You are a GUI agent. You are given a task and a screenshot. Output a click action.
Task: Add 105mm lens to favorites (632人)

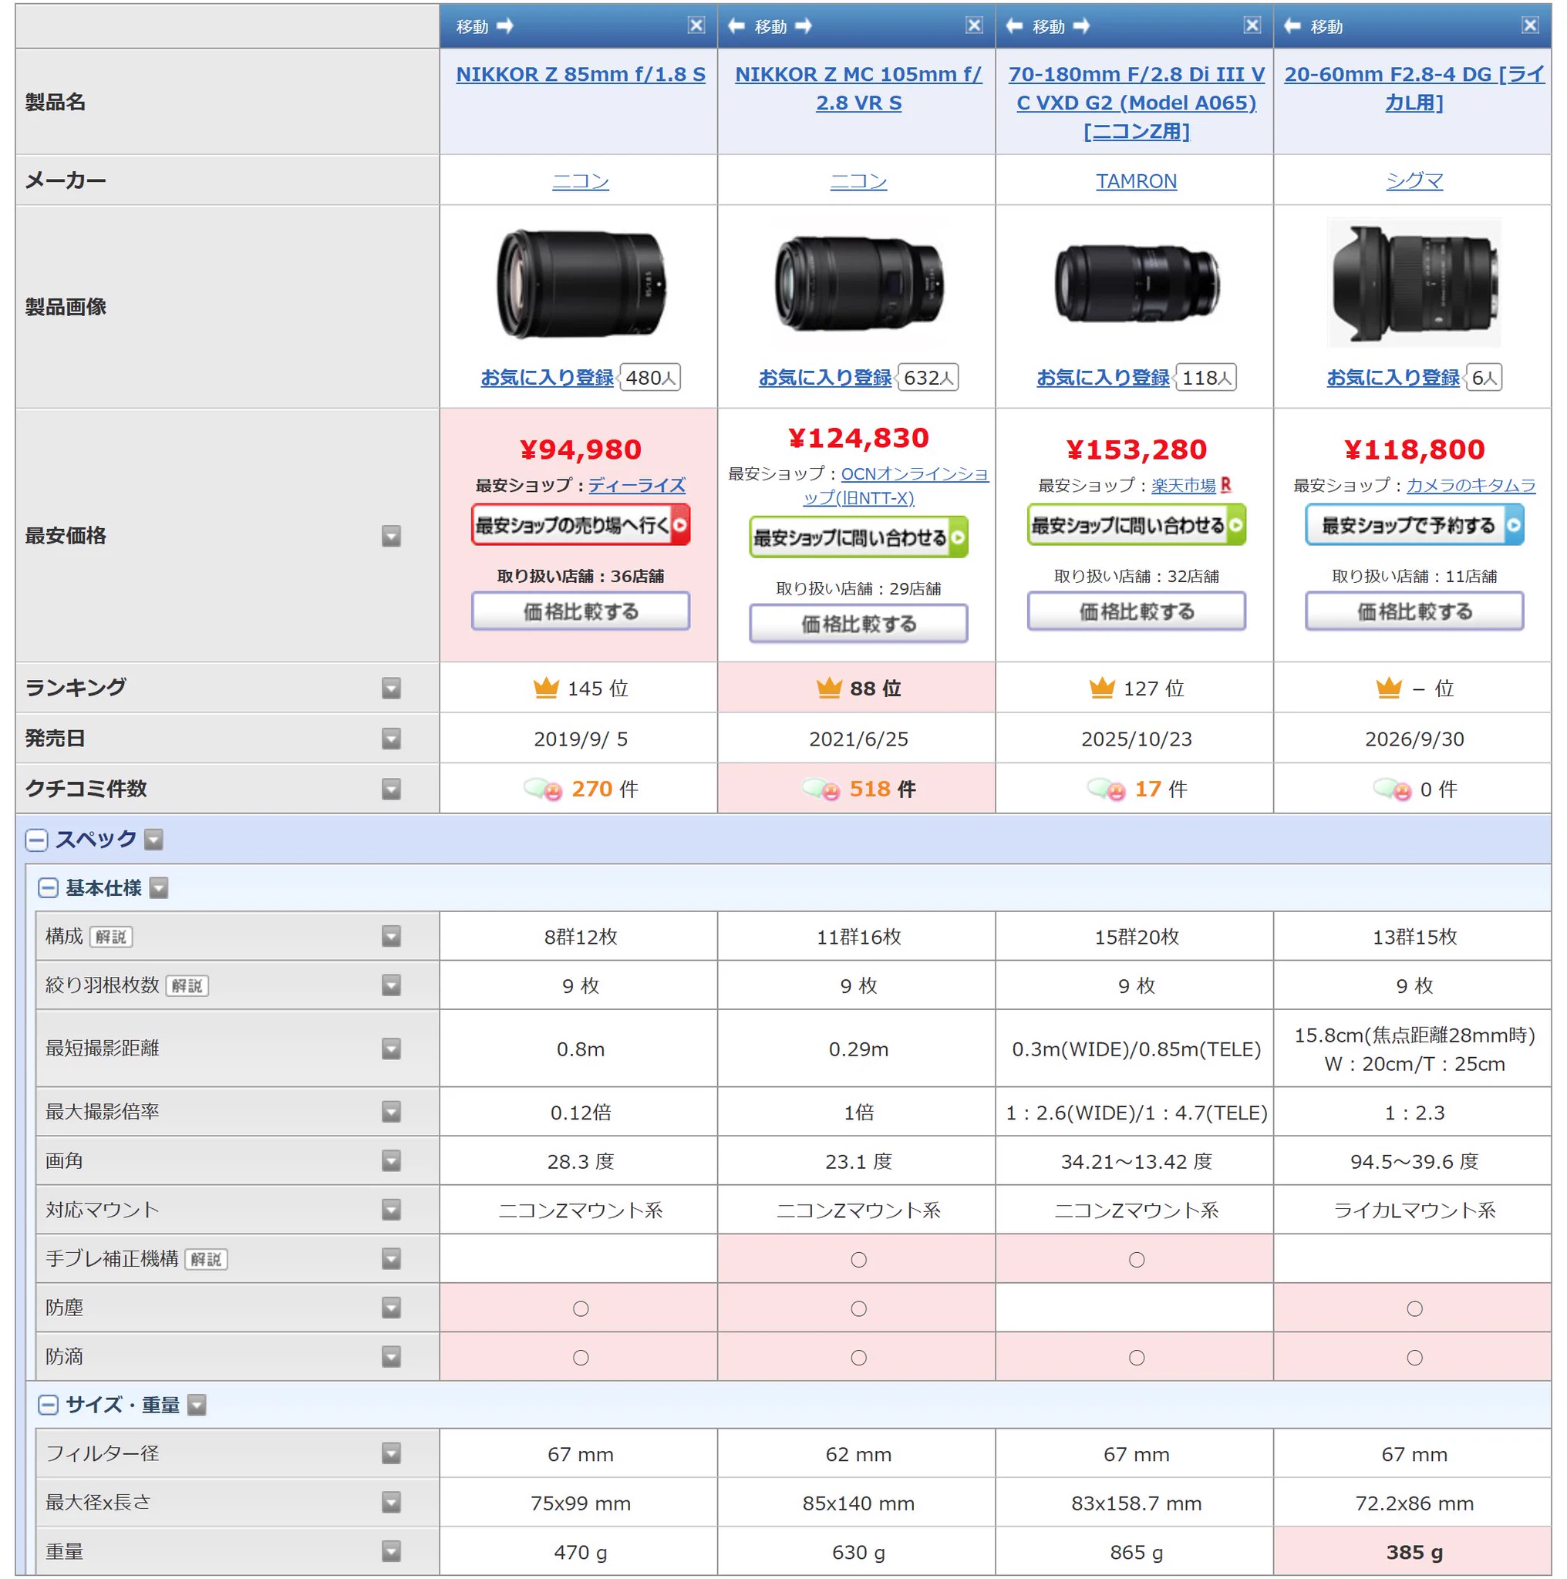825,378
